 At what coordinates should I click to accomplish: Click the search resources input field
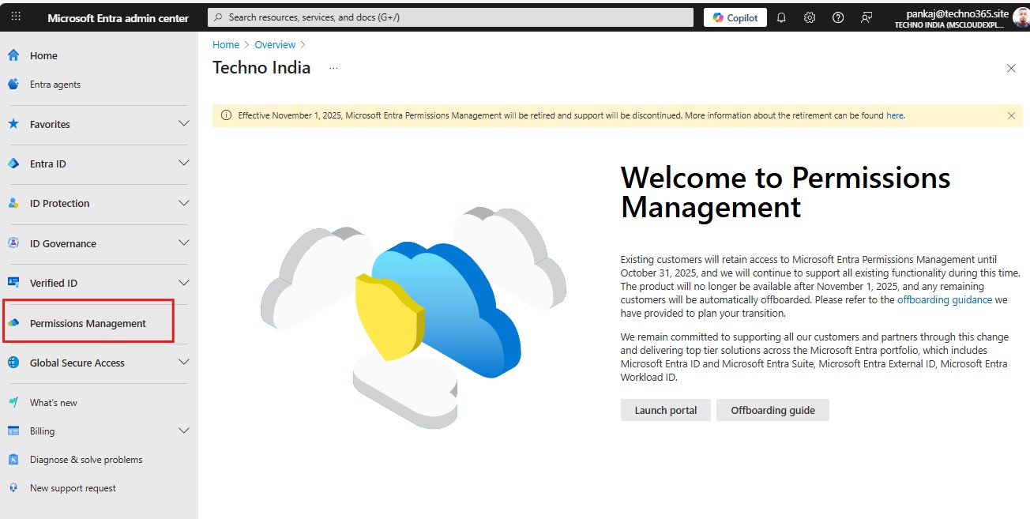[x=450, y=17]
